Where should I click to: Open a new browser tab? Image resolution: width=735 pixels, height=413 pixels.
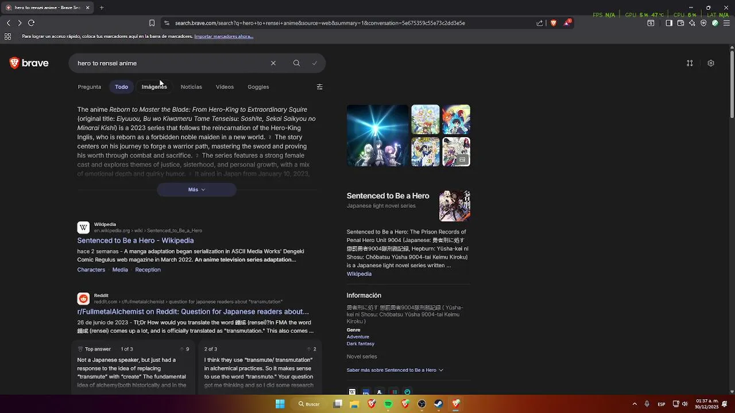pyautogui.click(x=102, y=7)
